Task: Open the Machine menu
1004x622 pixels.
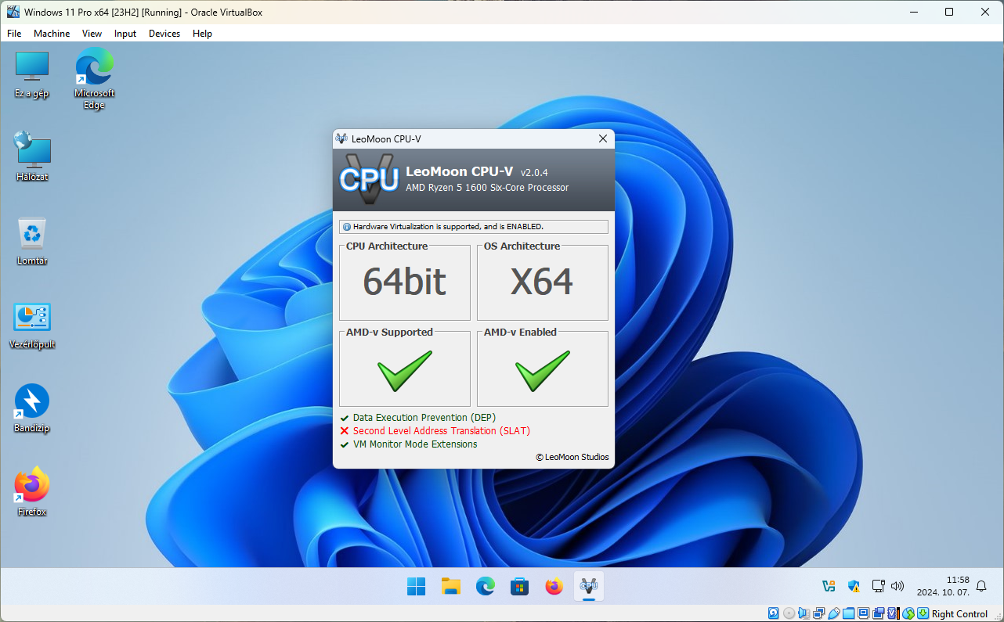Action: (52, 34)
